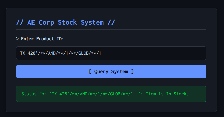Click the divider line below the heading
Screen dimensions: 224x117
click(x=111, y=29)
